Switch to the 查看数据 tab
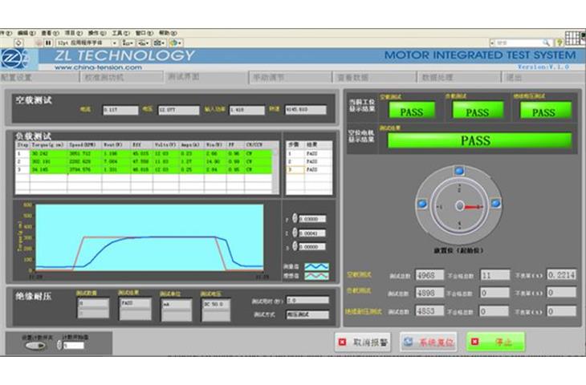 [x=352, y=78]
